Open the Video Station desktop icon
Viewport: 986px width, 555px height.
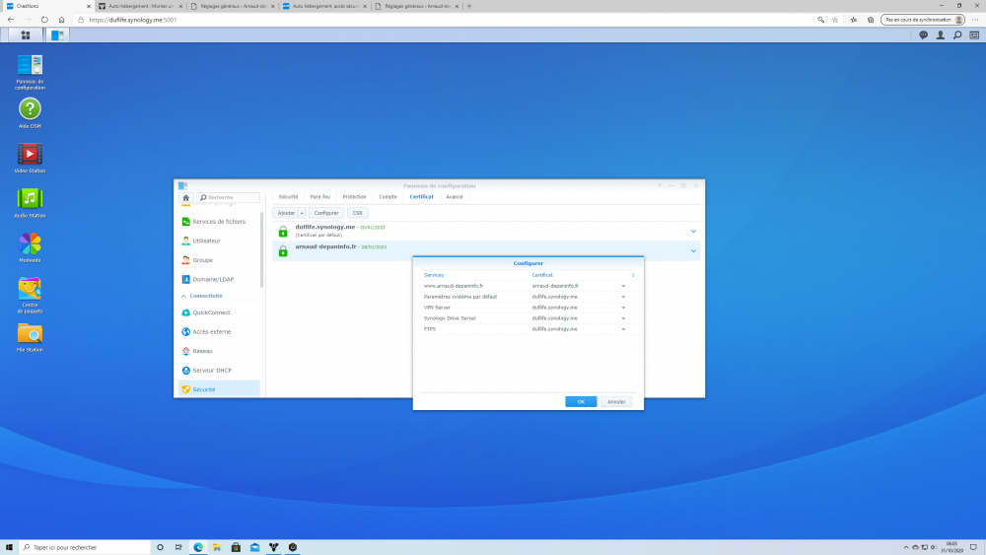point(30,154)
